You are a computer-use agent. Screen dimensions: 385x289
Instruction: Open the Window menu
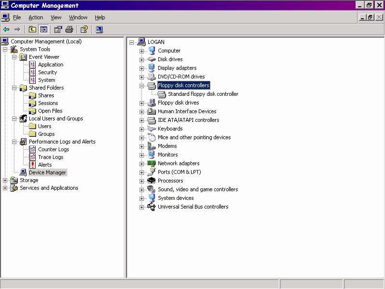(x=78, y=17)
